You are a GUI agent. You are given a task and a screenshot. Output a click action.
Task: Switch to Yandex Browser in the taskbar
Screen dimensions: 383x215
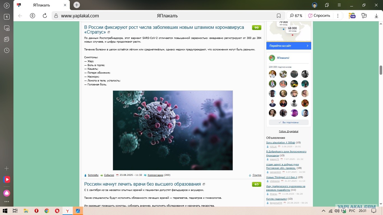67,211
